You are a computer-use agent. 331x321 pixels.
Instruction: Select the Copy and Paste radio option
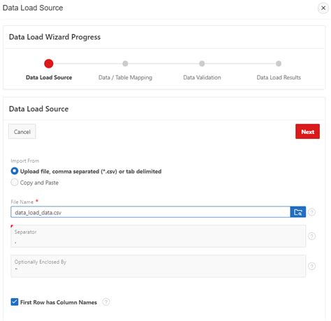[x=15, y=182]
